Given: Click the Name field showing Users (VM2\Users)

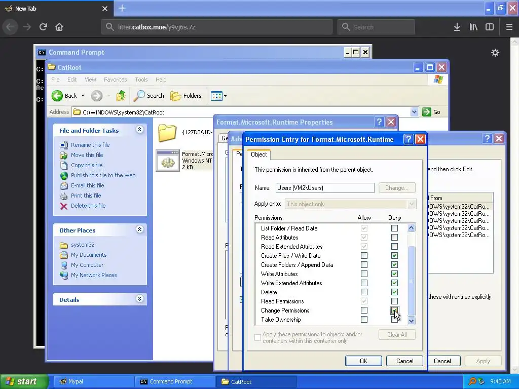Looking at the screenshot, I should [x=325, y=188].
